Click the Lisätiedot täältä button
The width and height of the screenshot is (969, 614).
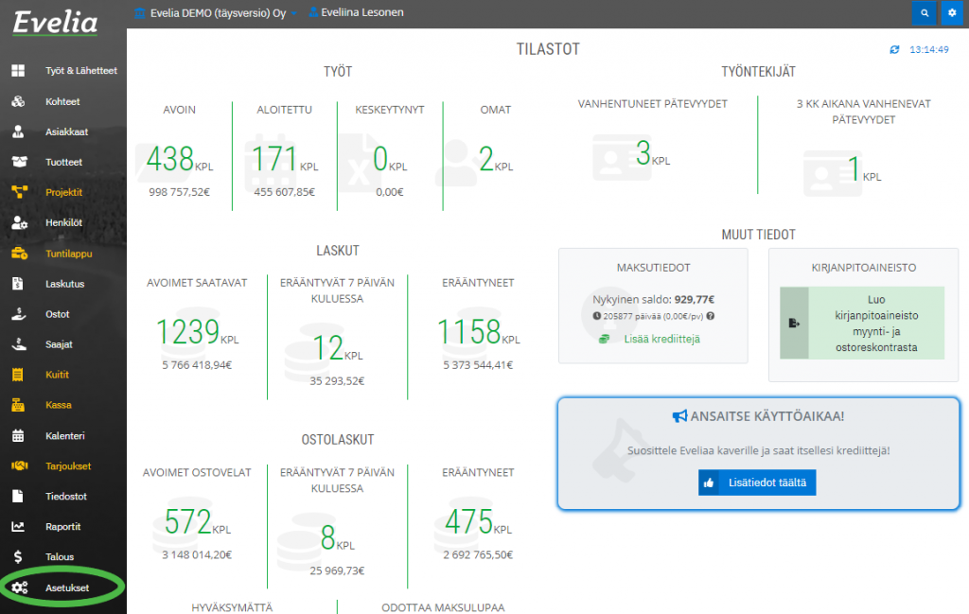click(757, 482)
